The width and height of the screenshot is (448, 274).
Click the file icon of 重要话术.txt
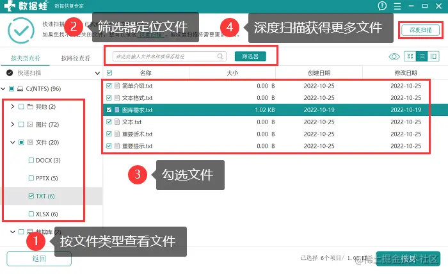coord(117,134)
